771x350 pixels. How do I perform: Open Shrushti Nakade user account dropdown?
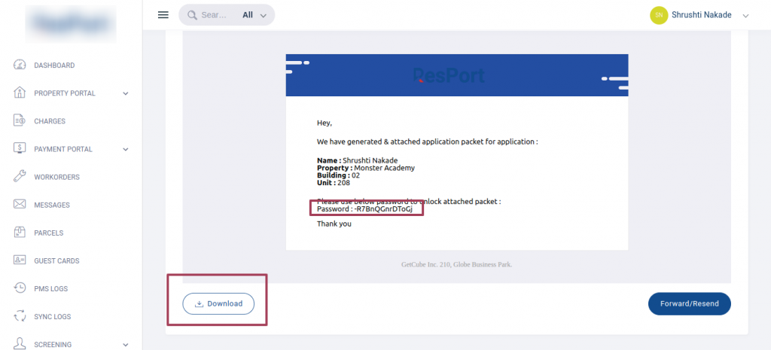click(745, 15)
